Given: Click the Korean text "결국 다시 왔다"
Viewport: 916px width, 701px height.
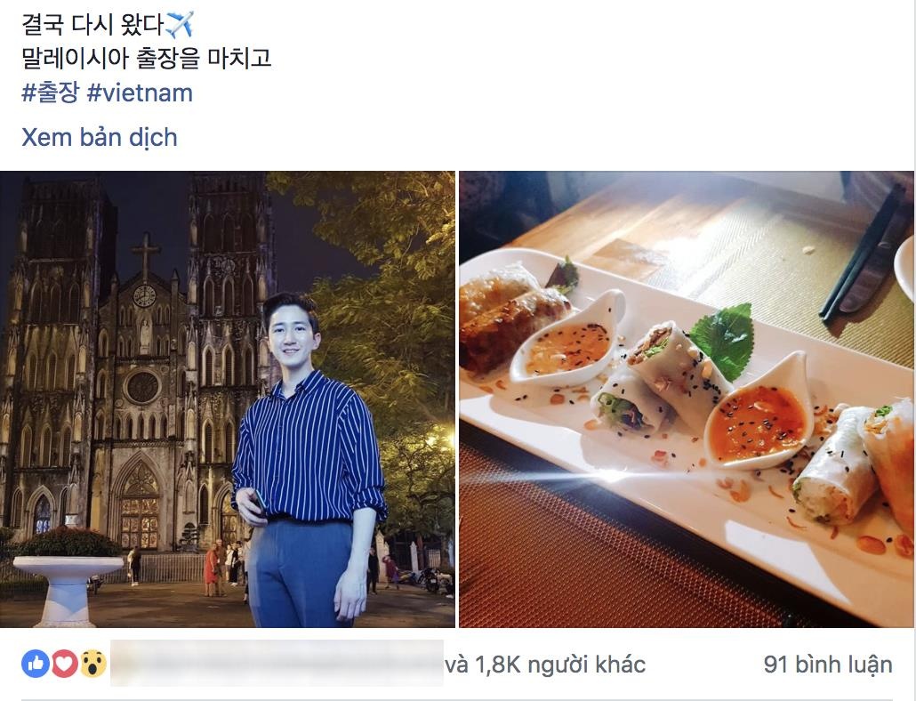Looking at the screenshot, I should click(x=92, y=25).
